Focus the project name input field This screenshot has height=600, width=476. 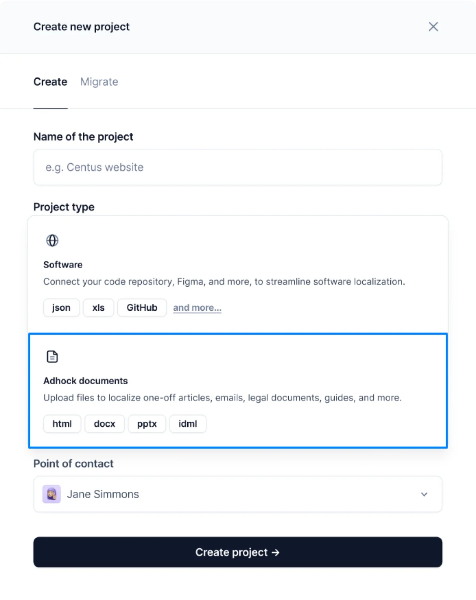click(x=238, y=167)
